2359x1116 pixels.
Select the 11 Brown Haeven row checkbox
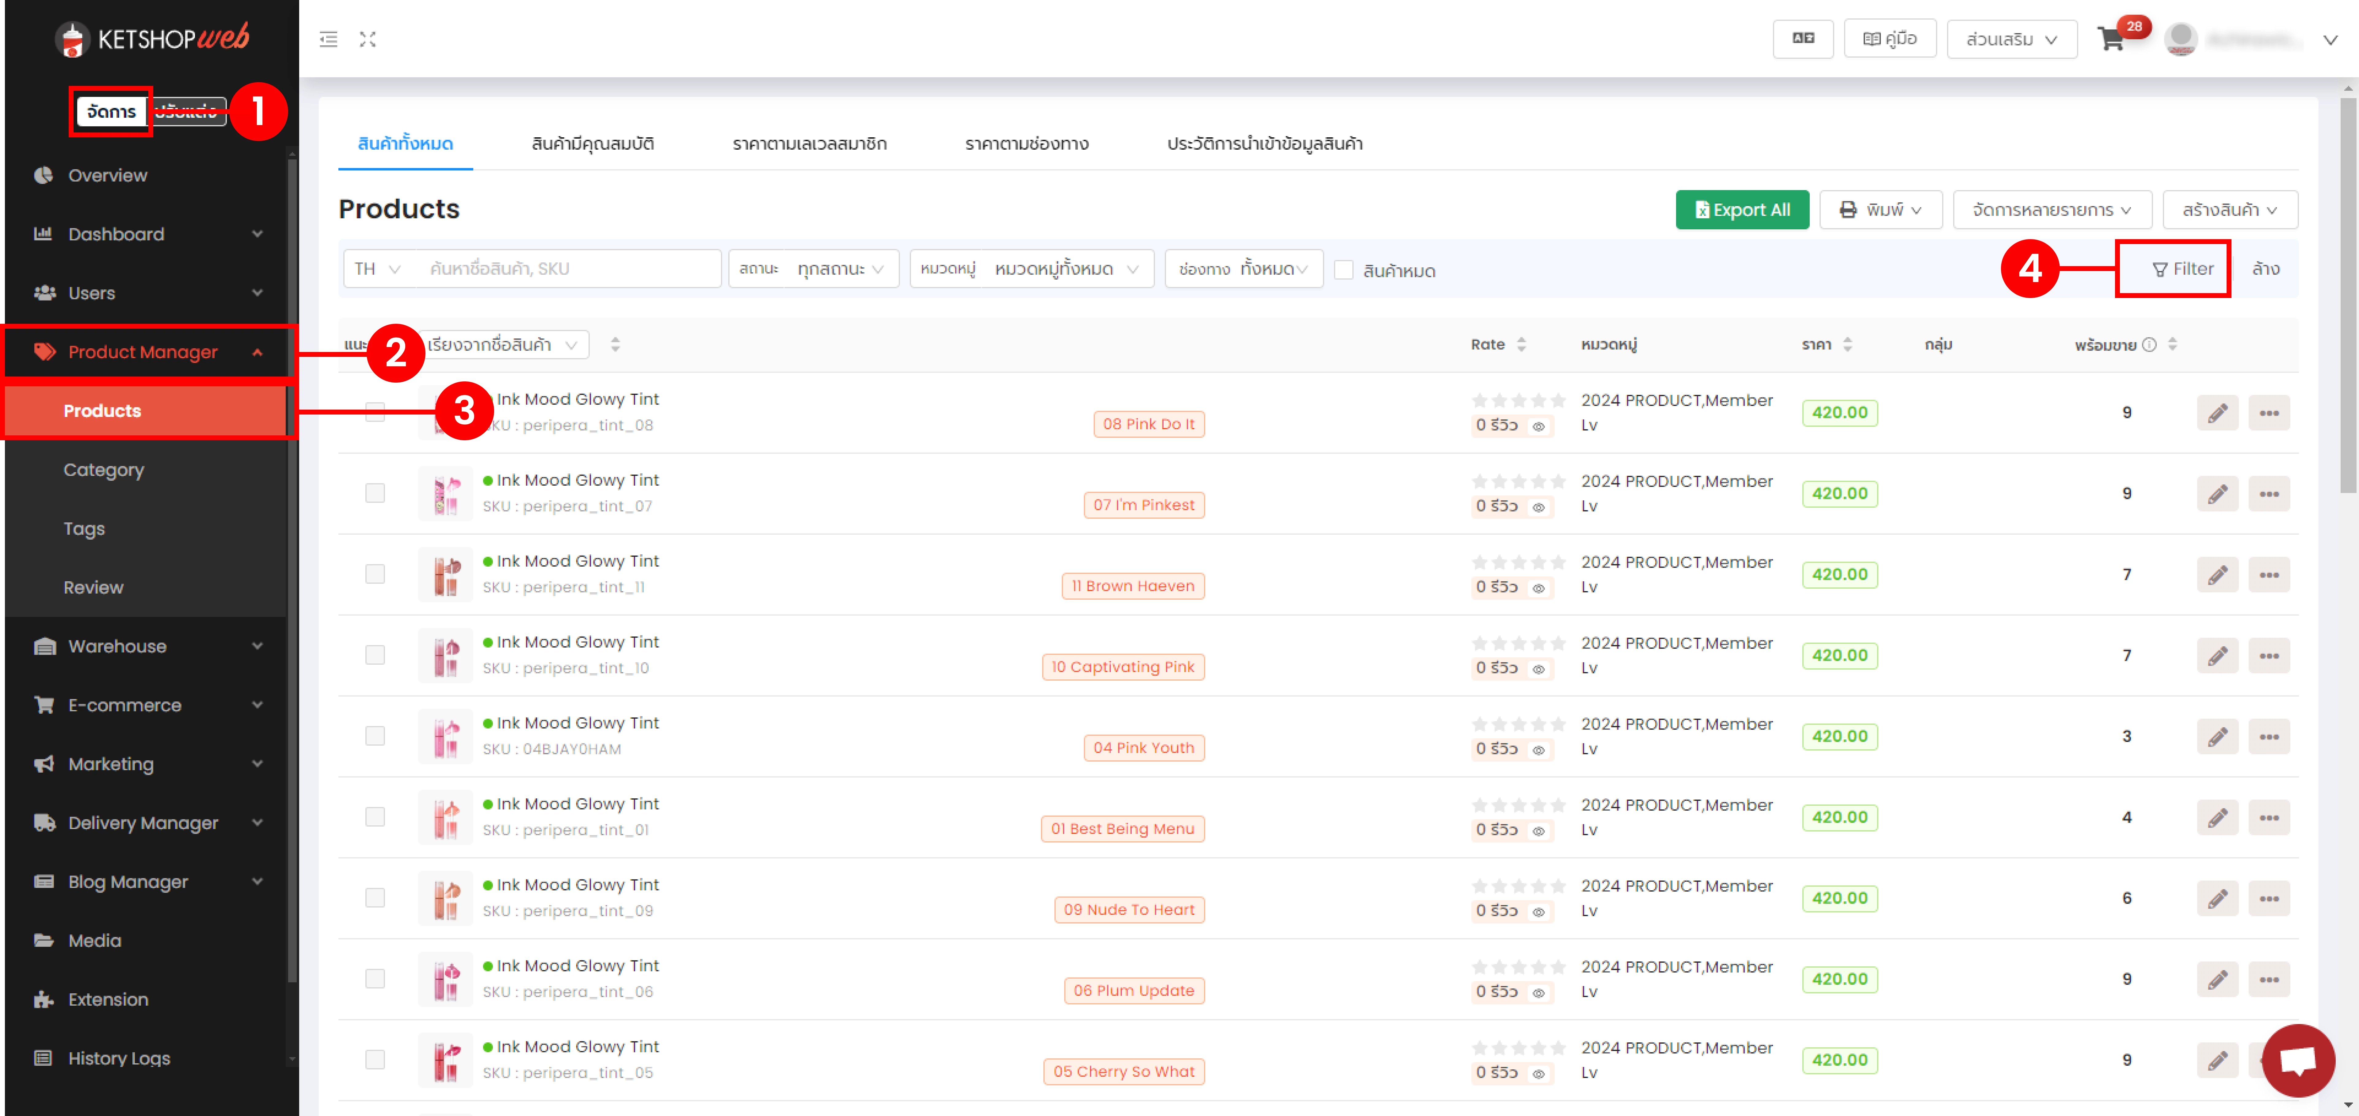[375, 574]
